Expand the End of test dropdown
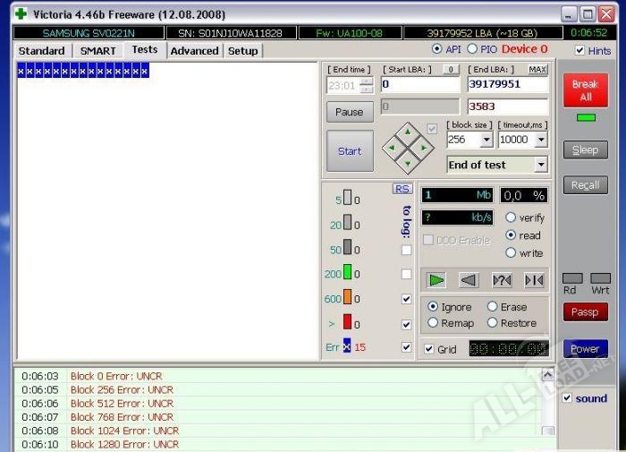Image resolution: width=626 pixels, height=452 pixels. click(540, 166)
